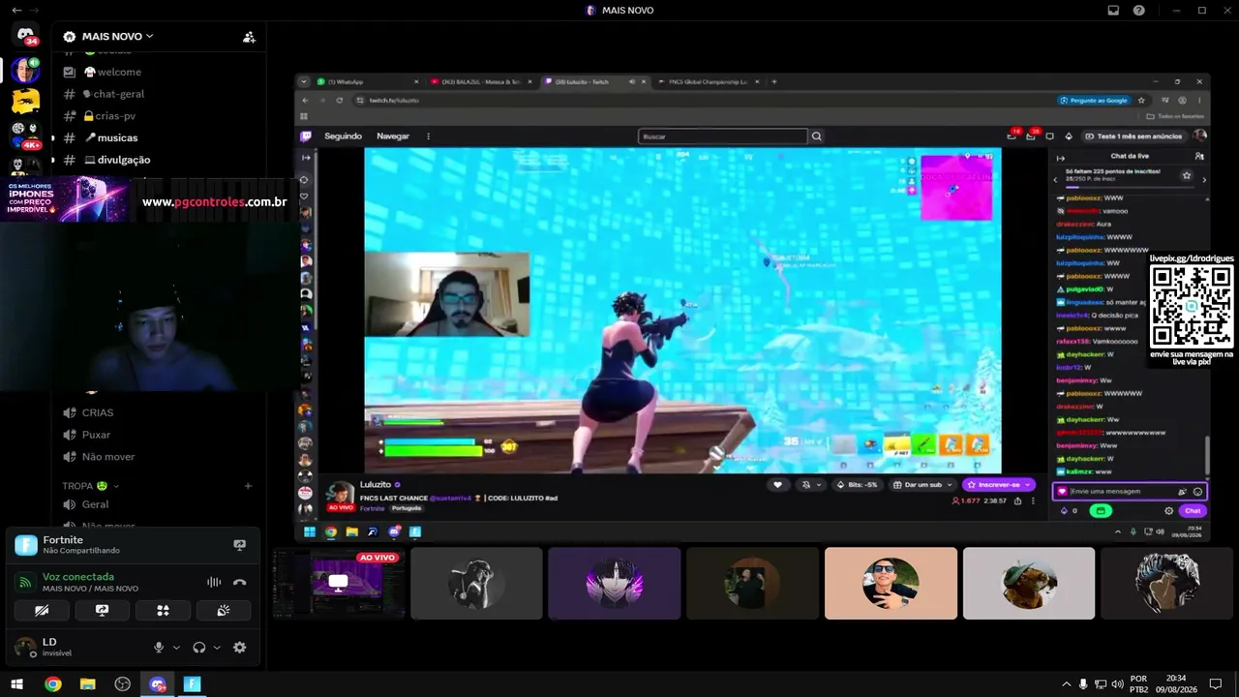The width and height of the screenshot is (1239, 697).
Task: Open the Fortnite activity icon in Discord panel
Action: tap(26, 545)
